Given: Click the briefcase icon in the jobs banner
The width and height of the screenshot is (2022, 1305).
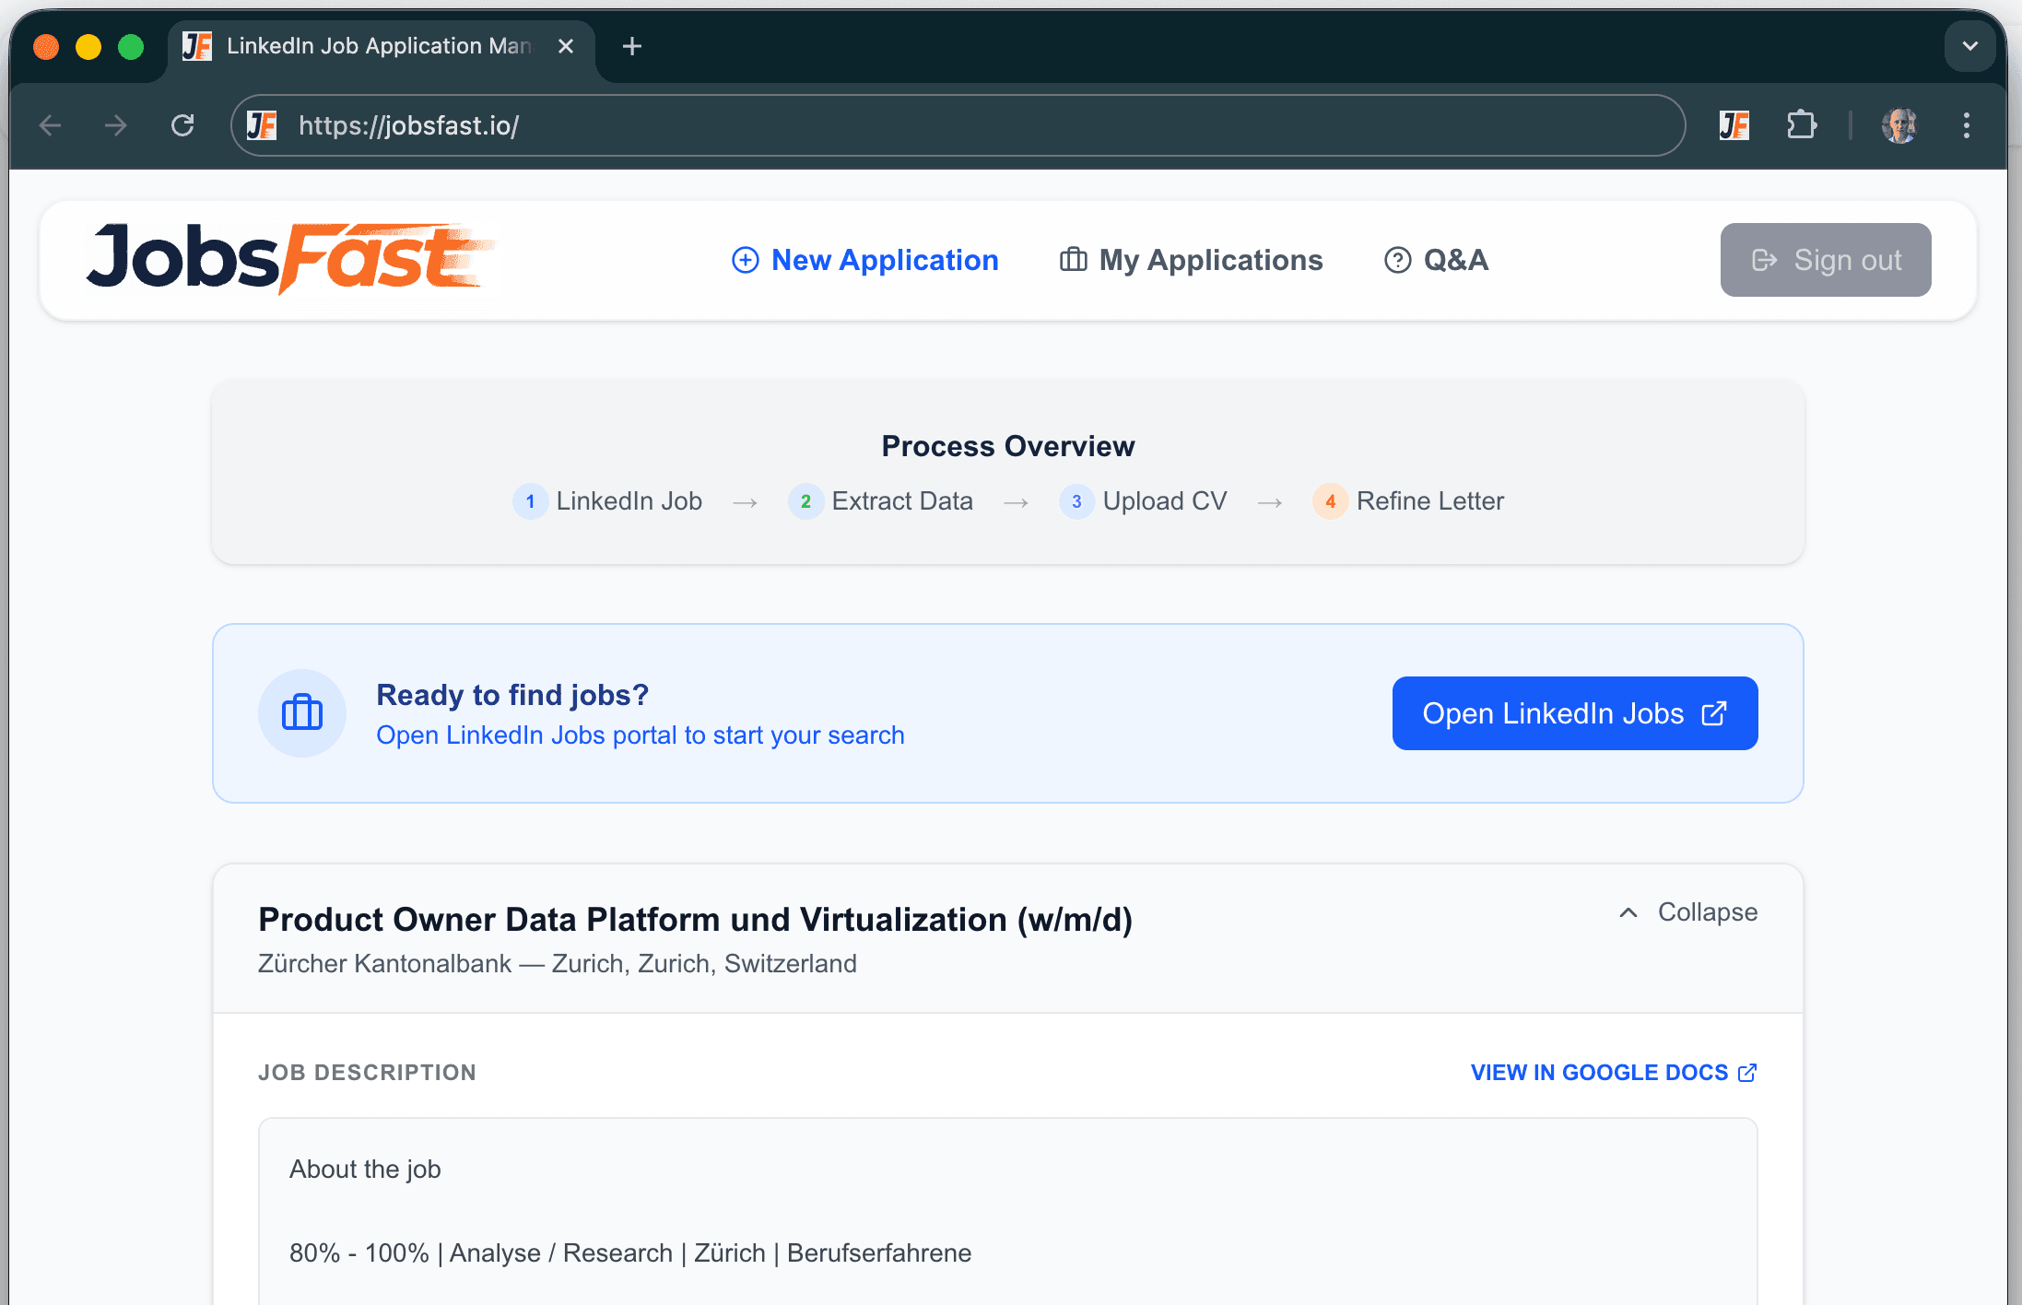Looking at the screenshot, I should (302, 712).
